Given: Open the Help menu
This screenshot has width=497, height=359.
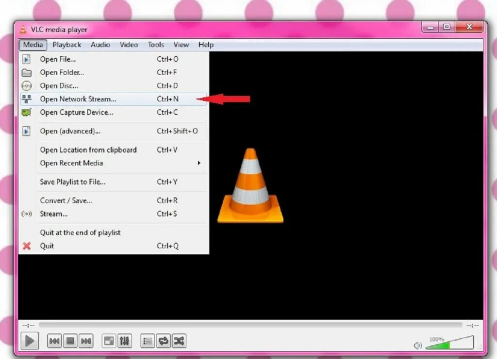Looking at the screenshot, I should click(x=206, y=45).
